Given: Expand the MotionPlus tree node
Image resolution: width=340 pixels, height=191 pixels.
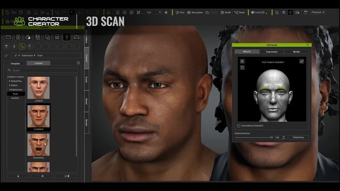Looking at the screenshot, I should 10,81.
